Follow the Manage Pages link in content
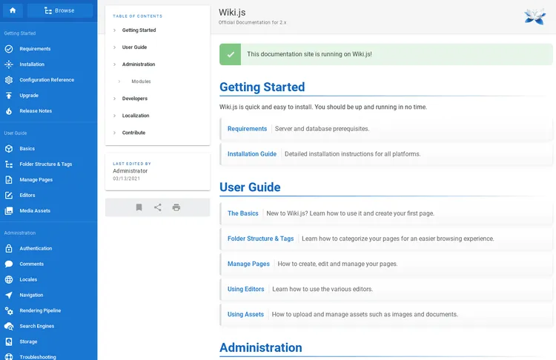556x360 pixels. 248,264
